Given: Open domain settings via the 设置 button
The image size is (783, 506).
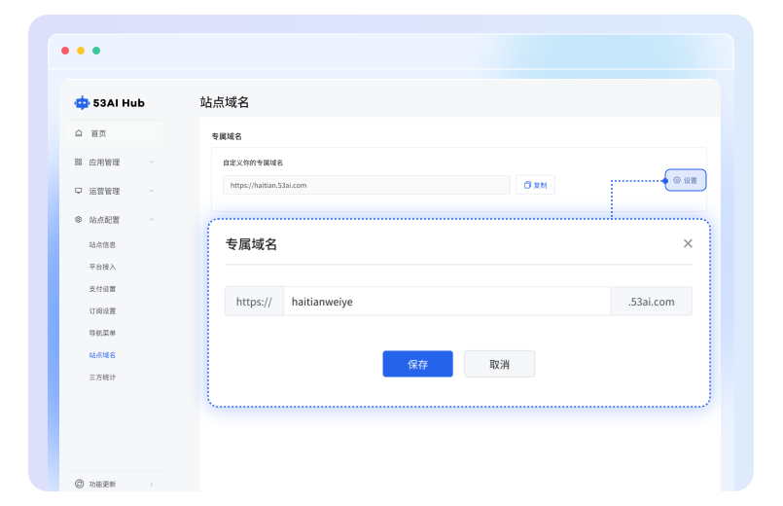Looking at the screenshot, I should pos(686,180).
